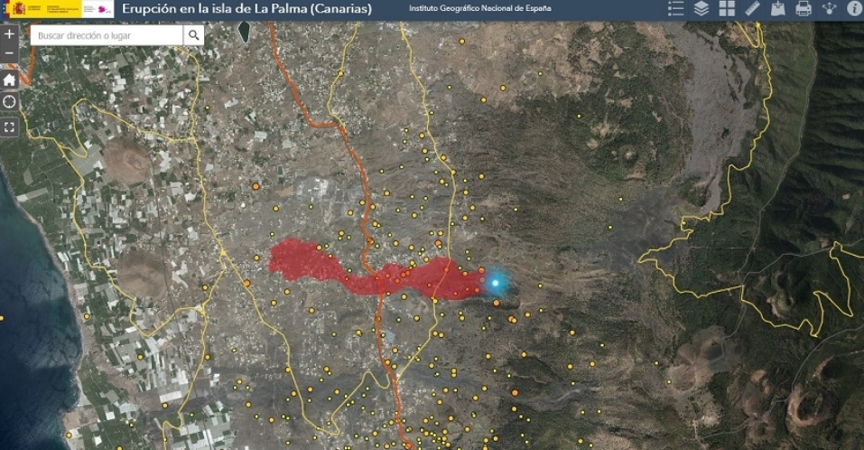Click 'Instituto Geográfico Nacional de España' text
The image size is (864, 450).
pyautogui.click(x=480, y=8)
